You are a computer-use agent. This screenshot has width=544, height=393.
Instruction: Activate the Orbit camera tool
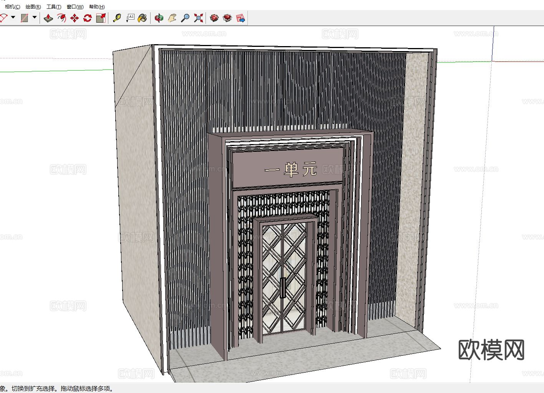[x=159, y=18]
